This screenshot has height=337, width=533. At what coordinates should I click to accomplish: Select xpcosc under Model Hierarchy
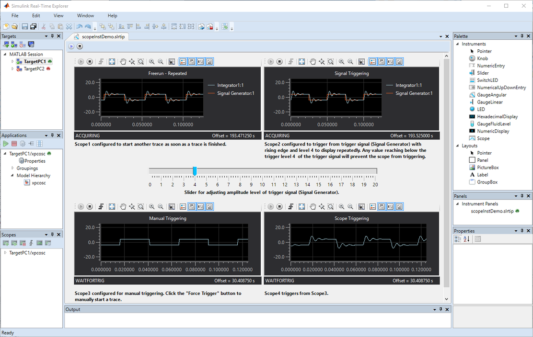tap(35, 182)
